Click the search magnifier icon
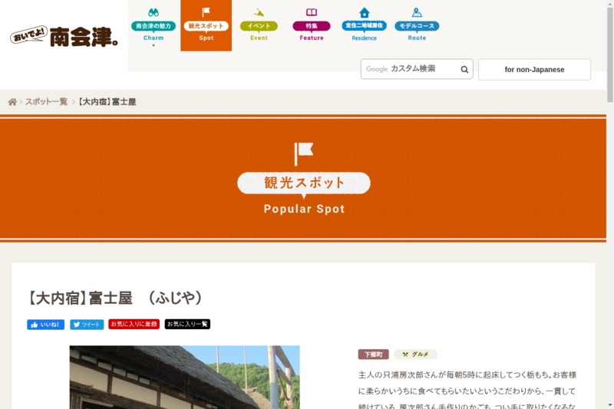 tap(464, 70)
